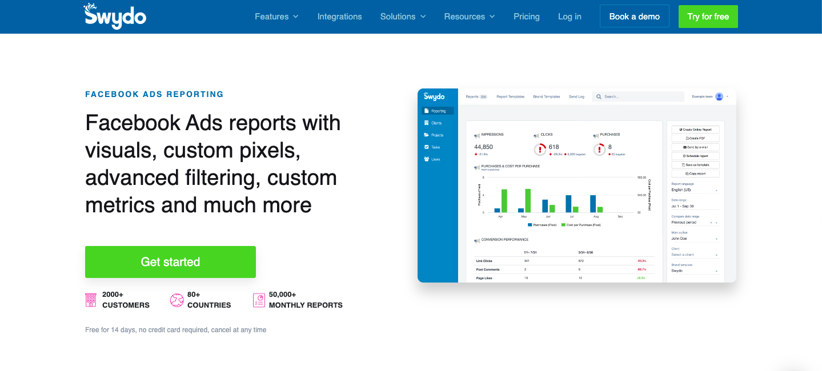Click the Facebook Ads Reporting heading label
The image size is (822, 371).
[154, 94]
